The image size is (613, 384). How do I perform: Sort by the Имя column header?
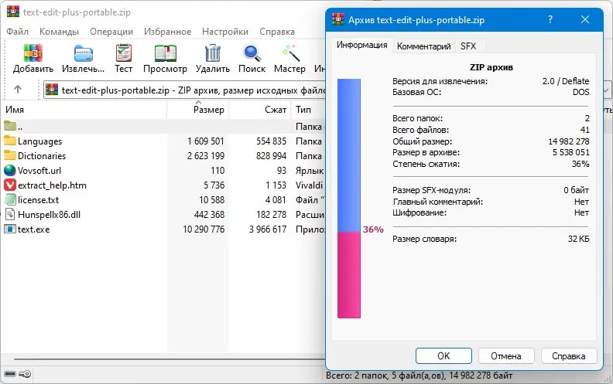click(84, 110)
